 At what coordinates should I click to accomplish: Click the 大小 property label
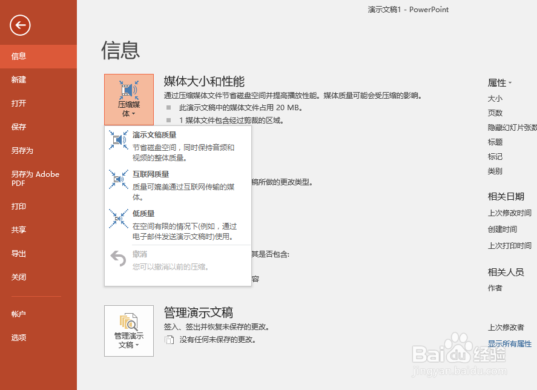(x=495, y=99)
